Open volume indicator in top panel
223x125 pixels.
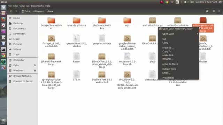[192, 2]
